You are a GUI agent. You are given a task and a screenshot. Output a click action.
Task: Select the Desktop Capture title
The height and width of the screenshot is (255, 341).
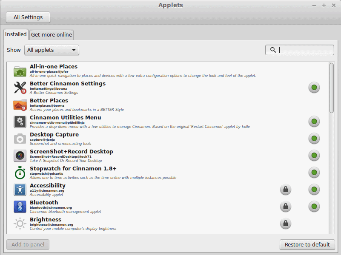(54, 135)
